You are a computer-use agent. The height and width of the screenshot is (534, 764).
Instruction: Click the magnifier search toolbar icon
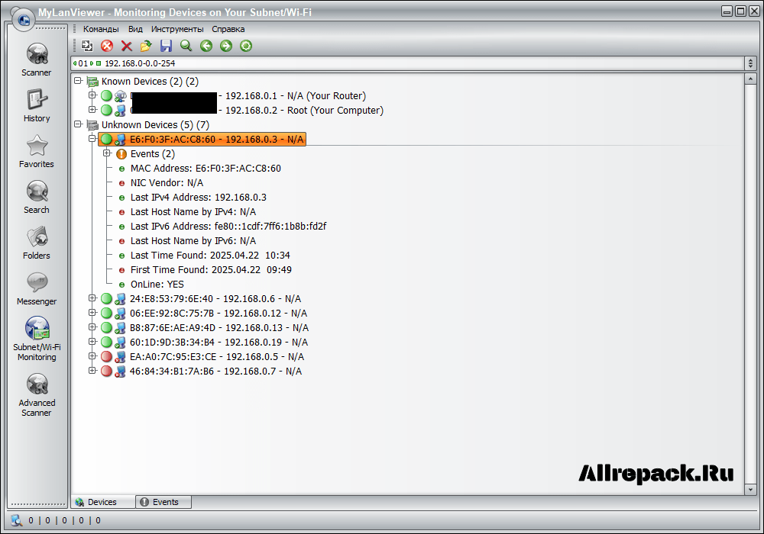(x=186, y=46)
